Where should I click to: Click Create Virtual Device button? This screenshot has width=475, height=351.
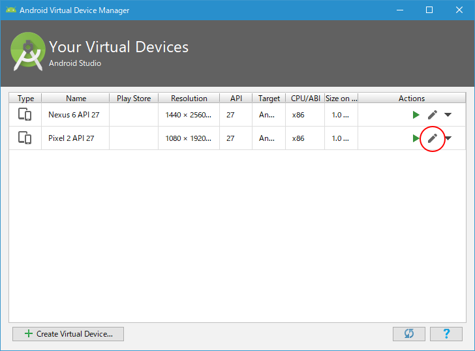point(68,333)
